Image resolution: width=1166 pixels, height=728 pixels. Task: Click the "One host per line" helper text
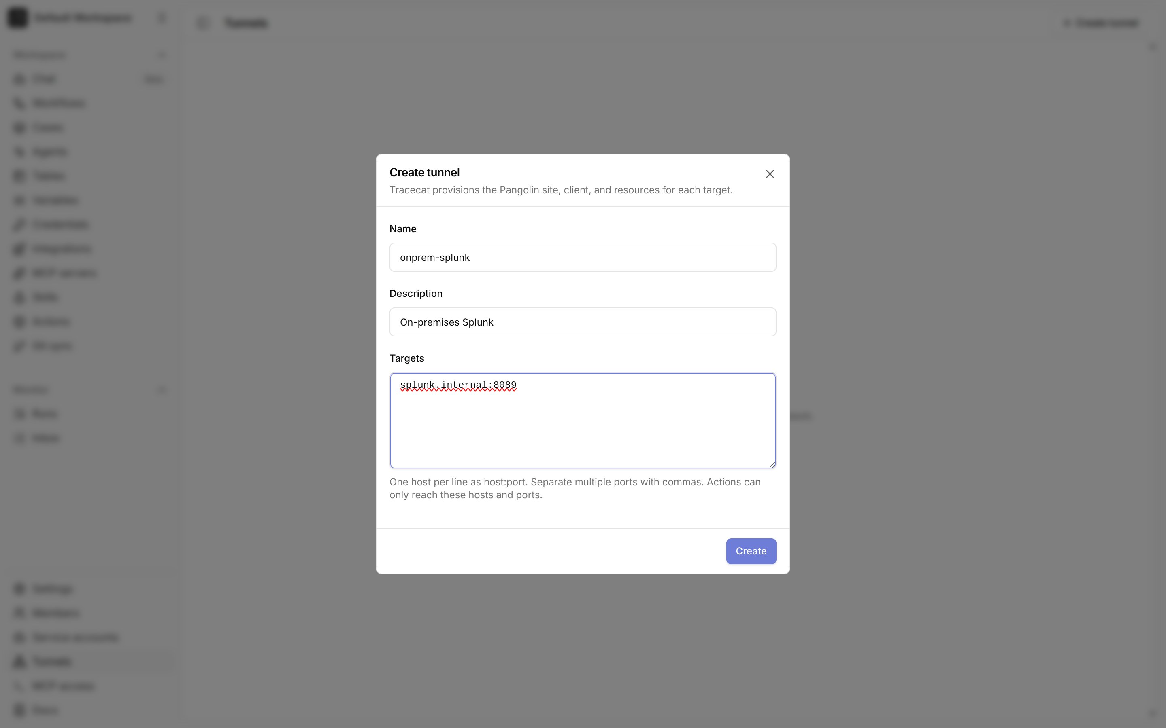575,488
